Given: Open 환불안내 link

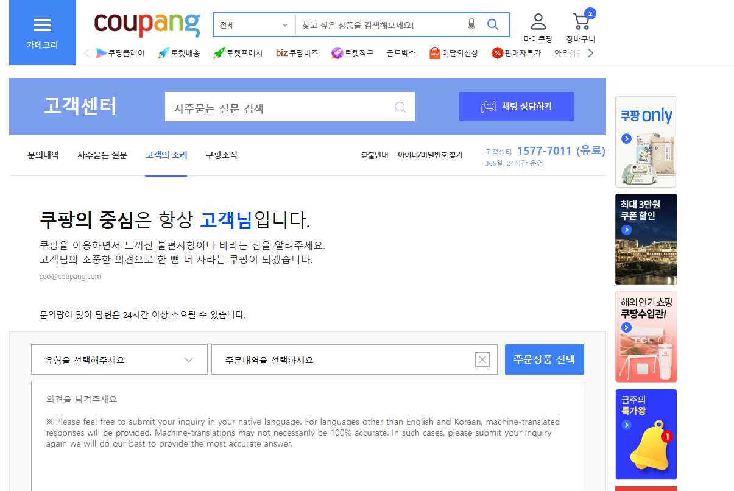Looking at the screenshot, I should tap(375, 155).
